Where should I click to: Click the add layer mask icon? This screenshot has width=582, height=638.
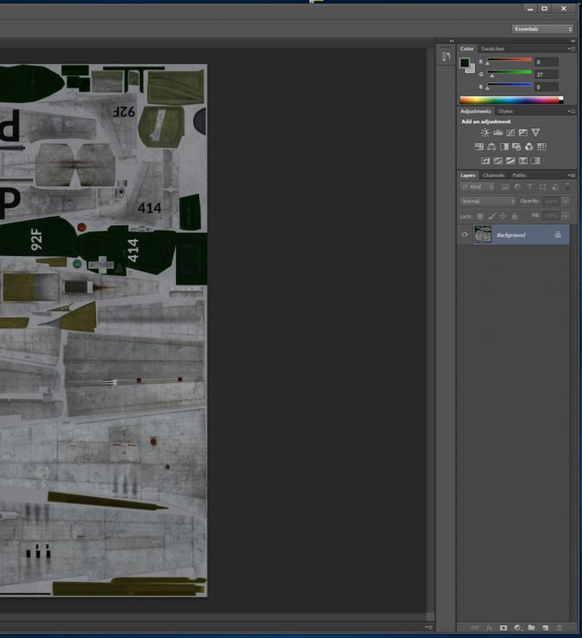[x=503, y=628]
